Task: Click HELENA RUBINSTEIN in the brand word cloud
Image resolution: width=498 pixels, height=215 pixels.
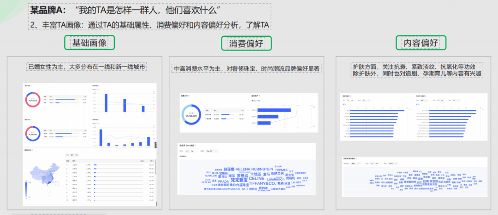Action: tap(255, 169)
